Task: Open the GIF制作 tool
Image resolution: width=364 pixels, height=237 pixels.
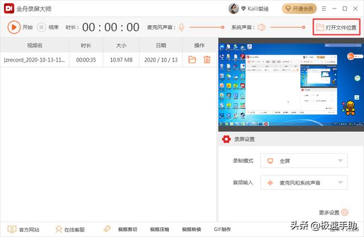Action: point(222,230)
